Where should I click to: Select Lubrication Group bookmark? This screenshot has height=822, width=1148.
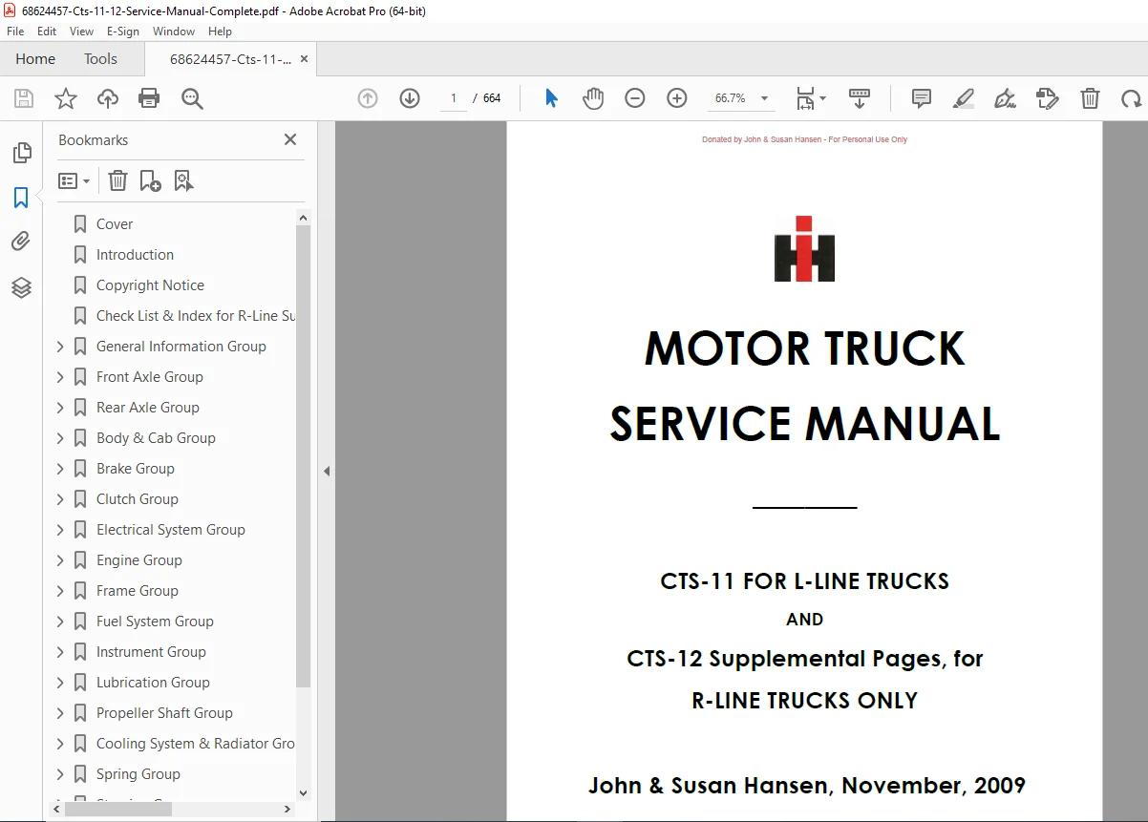[153, 683]
